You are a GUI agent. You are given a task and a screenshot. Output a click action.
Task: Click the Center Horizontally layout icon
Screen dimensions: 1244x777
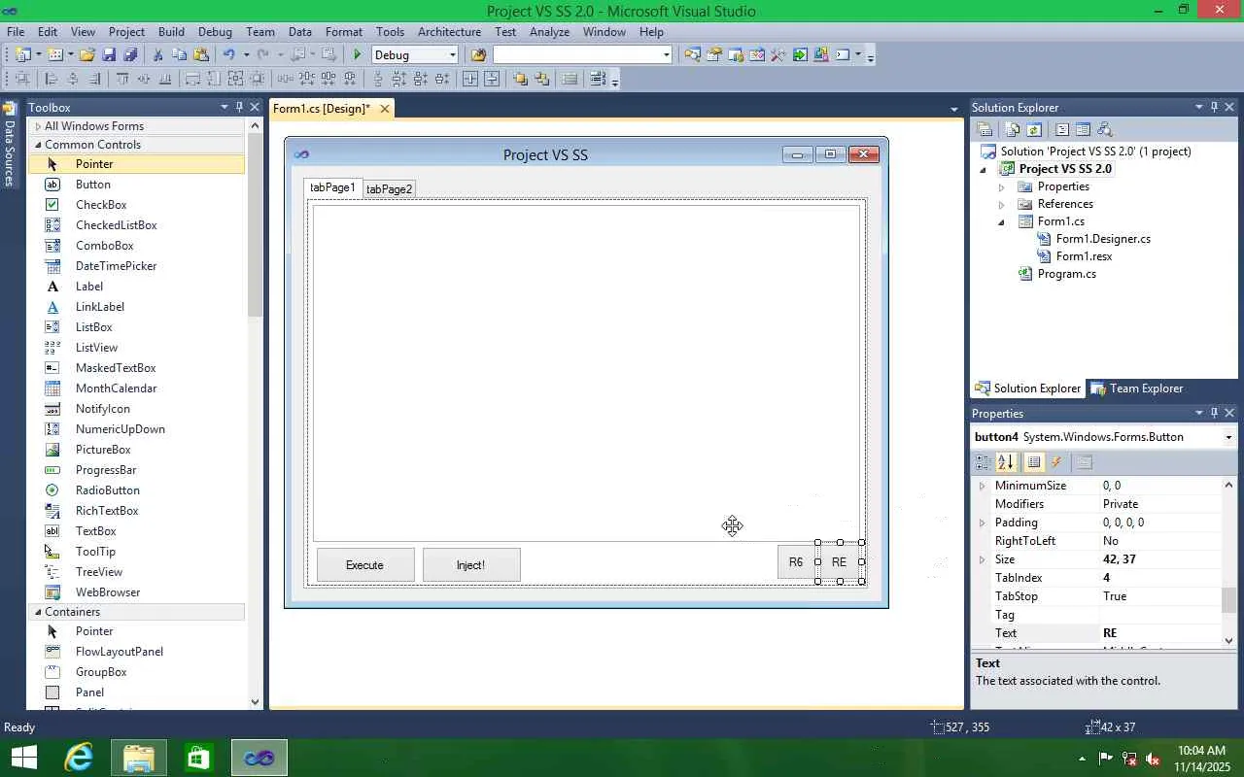pyautogui.click(x=470, y=80)
